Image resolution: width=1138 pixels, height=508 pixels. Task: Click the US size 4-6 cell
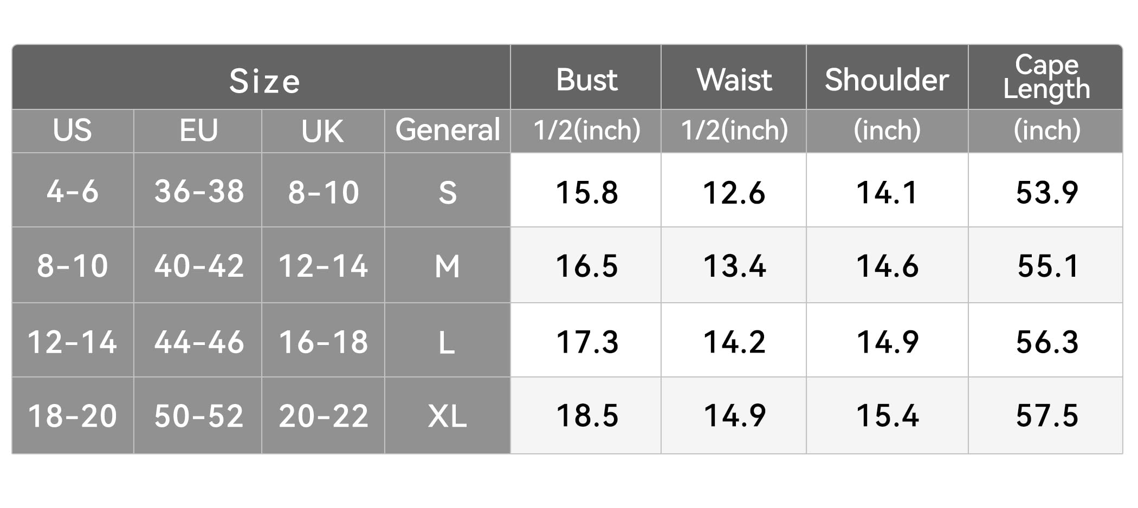click(x=73, y=192)
